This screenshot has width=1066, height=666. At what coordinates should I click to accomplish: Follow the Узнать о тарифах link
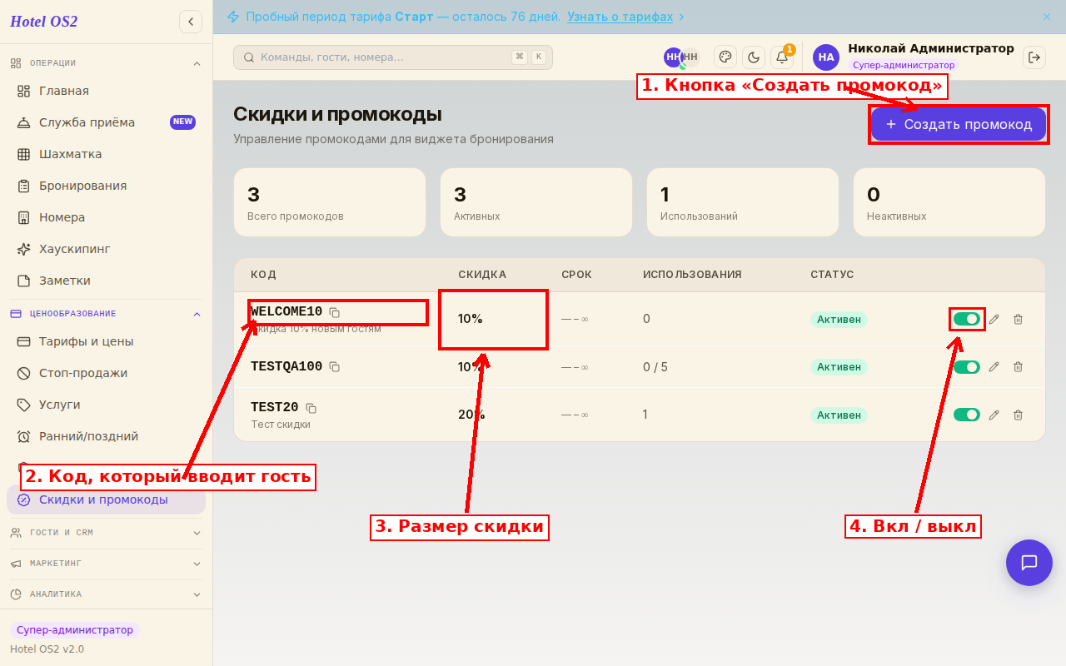[620, 17]
